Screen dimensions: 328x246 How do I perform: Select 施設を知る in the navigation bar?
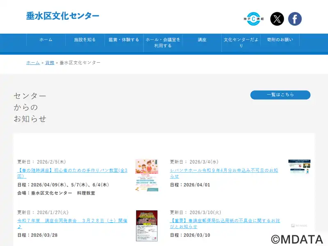coord(85,40)
